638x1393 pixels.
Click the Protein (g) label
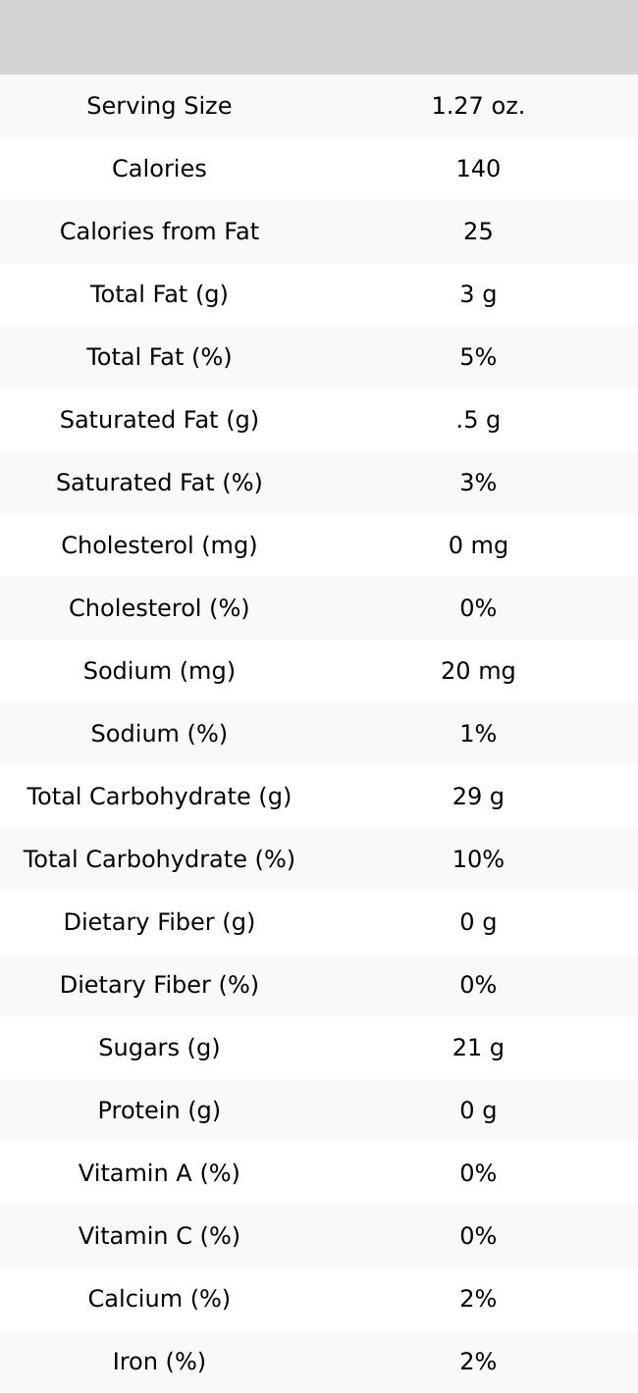tap(159, 1110)
